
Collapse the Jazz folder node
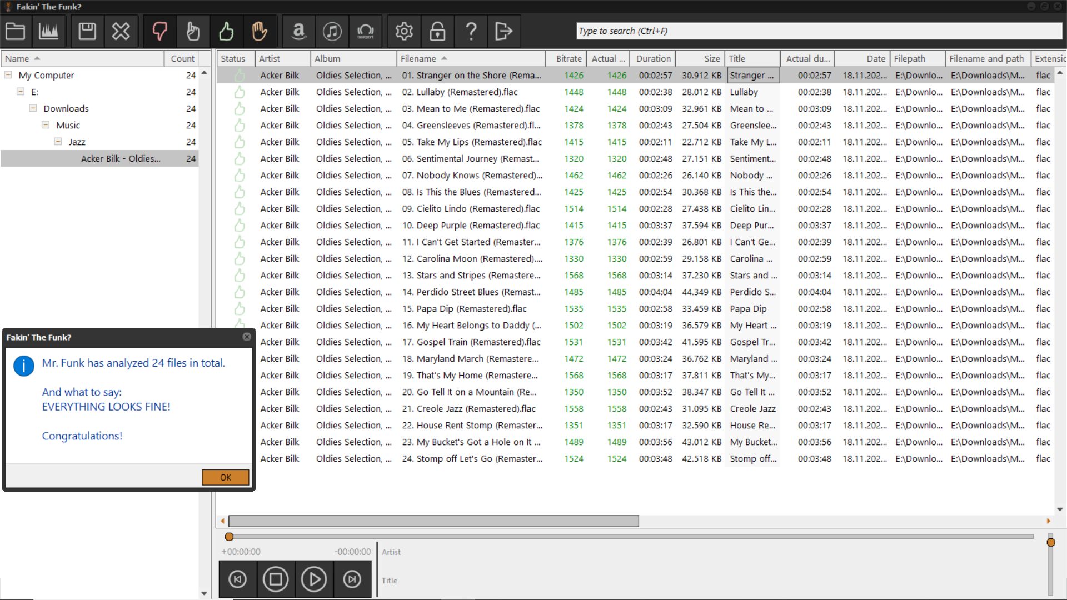(58, 142)
